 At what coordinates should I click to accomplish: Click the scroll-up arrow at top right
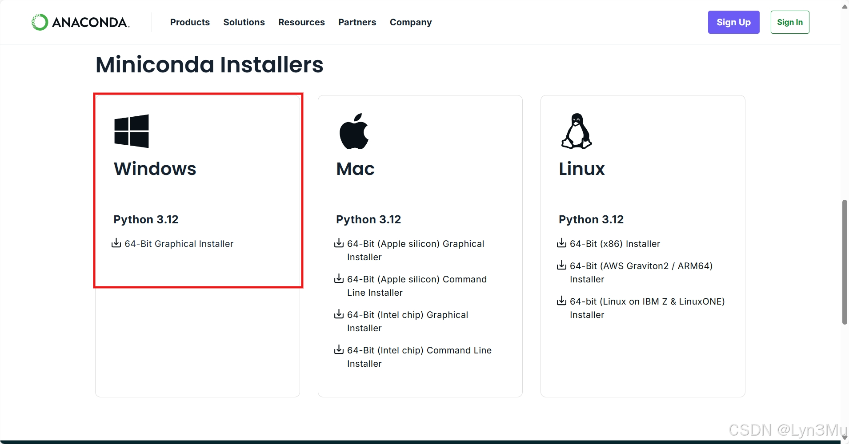tap(844, 6)
